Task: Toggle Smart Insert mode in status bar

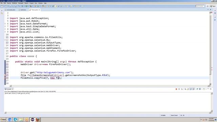Action: coord(174,115)
